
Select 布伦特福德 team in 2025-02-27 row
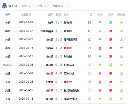pyautogui.click(x=47, y=31)
